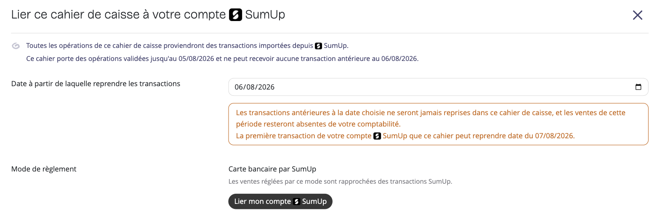Click the grey swirl info icon
This screenshot has width=660, height=219.
point(16,46)
